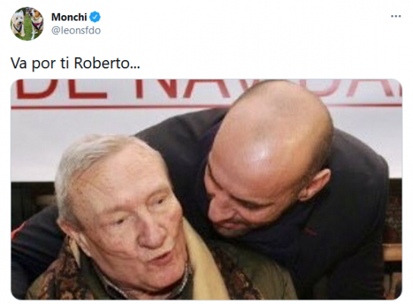The image size is (413, 304).
Task: Click the elderly man's open mouth
Action: (x=160, y=256)
